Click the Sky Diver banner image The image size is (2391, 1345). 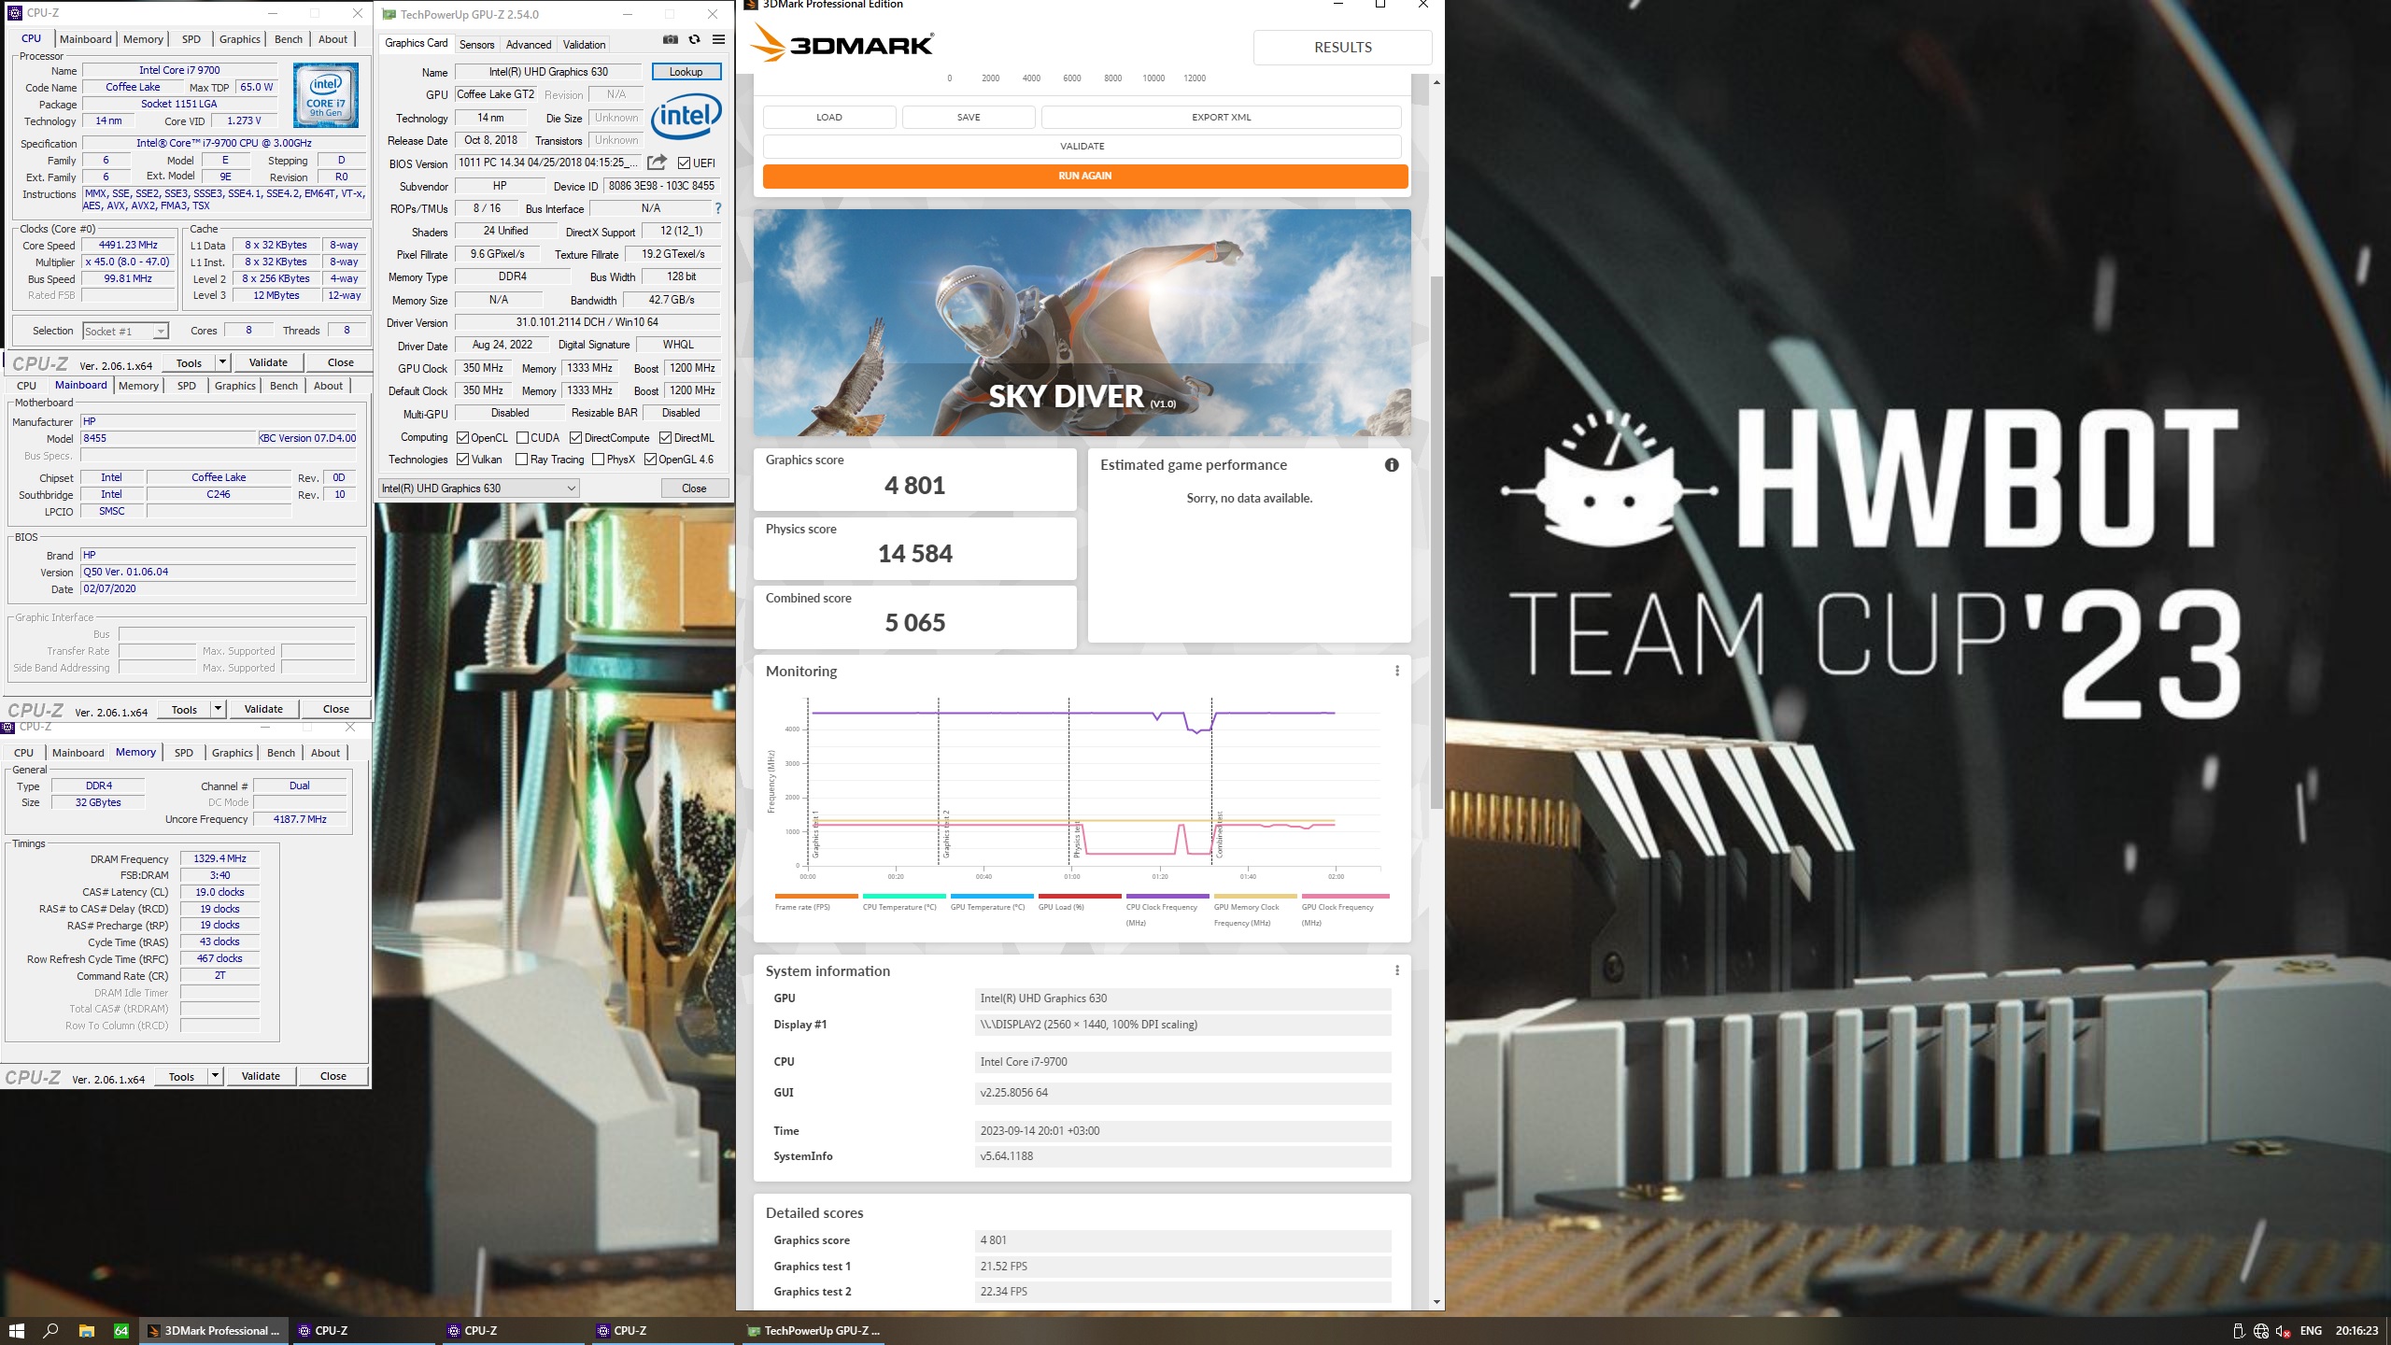click(1082, 322)
